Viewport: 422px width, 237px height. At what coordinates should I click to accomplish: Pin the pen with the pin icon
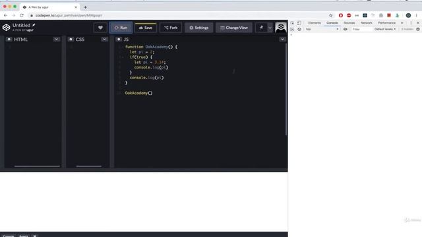click(x=261, y=28)
